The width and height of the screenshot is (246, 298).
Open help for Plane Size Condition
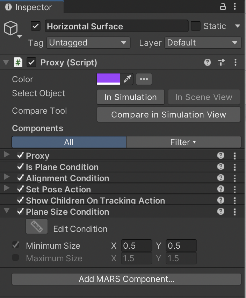[x=221, y=211]
